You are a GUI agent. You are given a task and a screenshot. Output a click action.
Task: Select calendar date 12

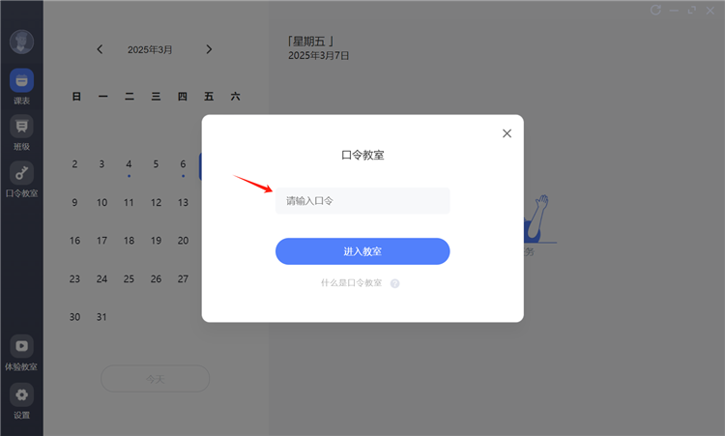click(156, 202)
